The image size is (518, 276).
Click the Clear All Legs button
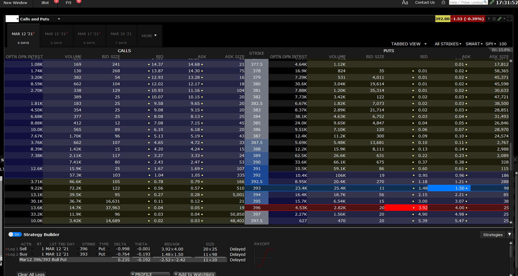31,274
